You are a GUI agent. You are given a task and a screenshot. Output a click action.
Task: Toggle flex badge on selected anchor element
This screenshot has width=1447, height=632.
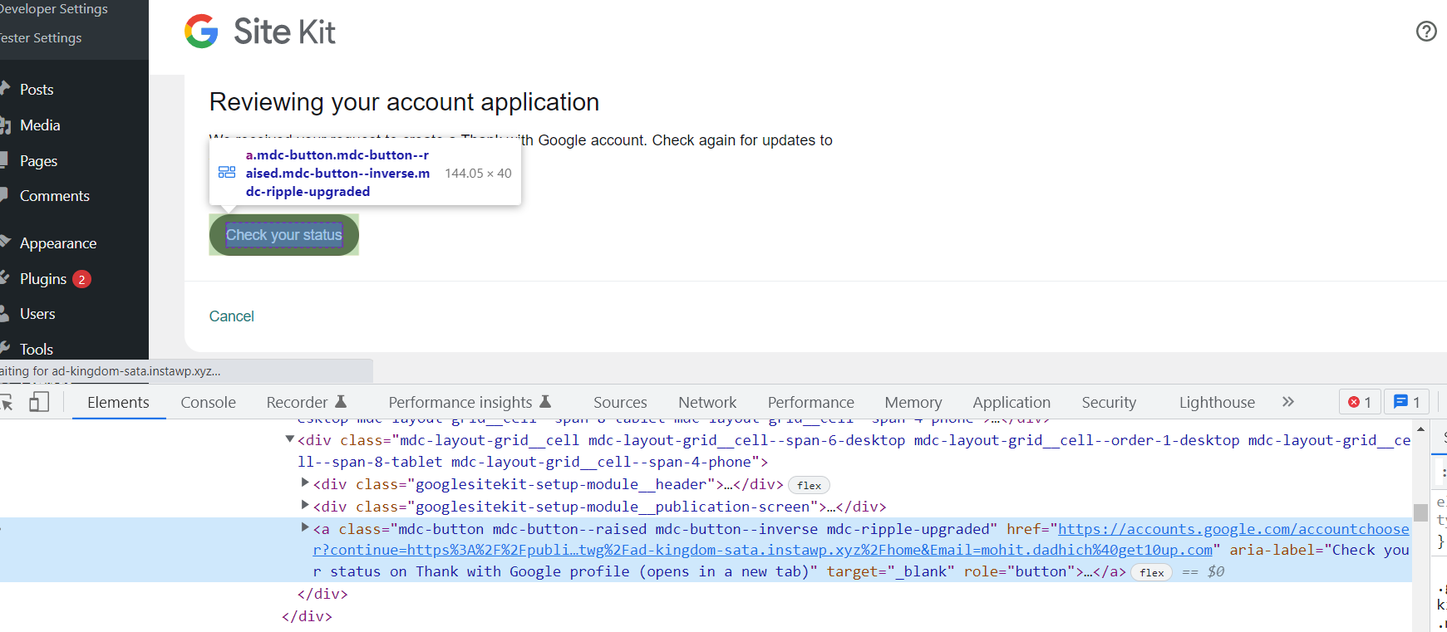click(1151, 572)
